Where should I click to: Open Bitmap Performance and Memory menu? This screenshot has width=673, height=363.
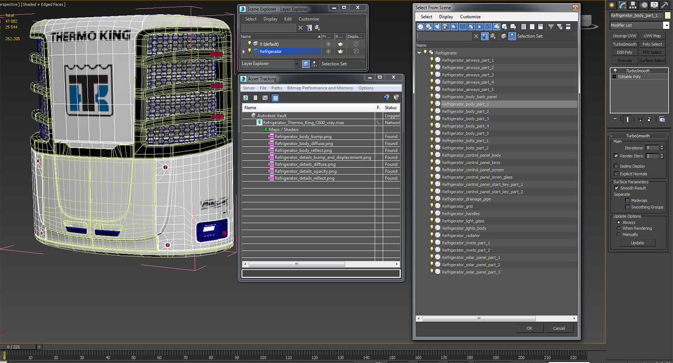pos(320,88)
